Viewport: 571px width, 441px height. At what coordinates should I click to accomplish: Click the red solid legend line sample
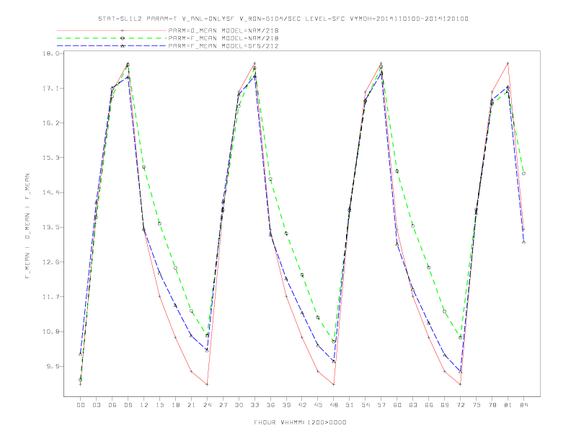112,30
